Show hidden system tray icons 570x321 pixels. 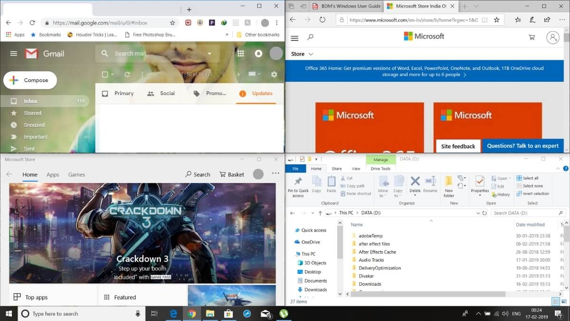[x=478, y=313]
